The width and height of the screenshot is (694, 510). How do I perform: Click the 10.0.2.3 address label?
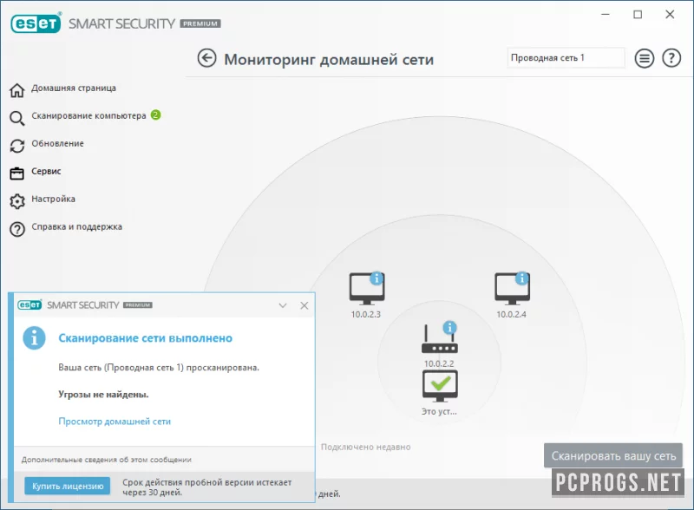[x=365, y=314]
